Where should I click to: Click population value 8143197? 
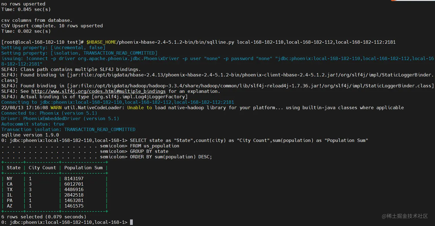click(x=74, y=179)
